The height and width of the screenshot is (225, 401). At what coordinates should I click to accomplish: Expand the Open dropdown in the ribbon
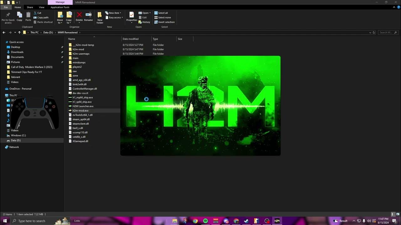(x=144, y=13)
